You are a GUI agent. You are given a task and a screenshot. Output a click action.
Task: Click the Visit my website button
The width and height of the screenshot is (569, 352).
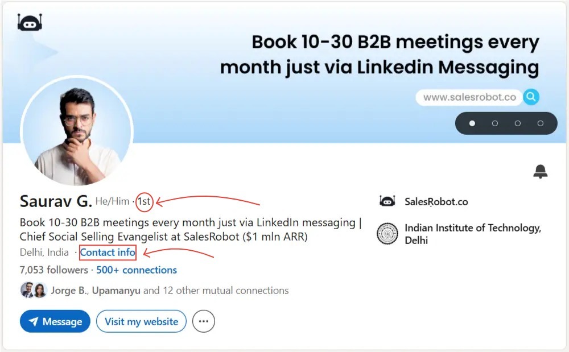point(141,321)
